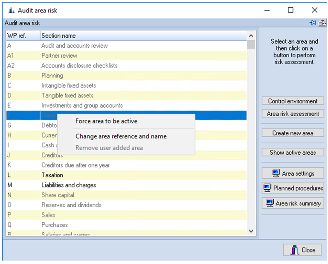Click Create new area button
The width and height of the screenshot is (328, 264).
293,133
